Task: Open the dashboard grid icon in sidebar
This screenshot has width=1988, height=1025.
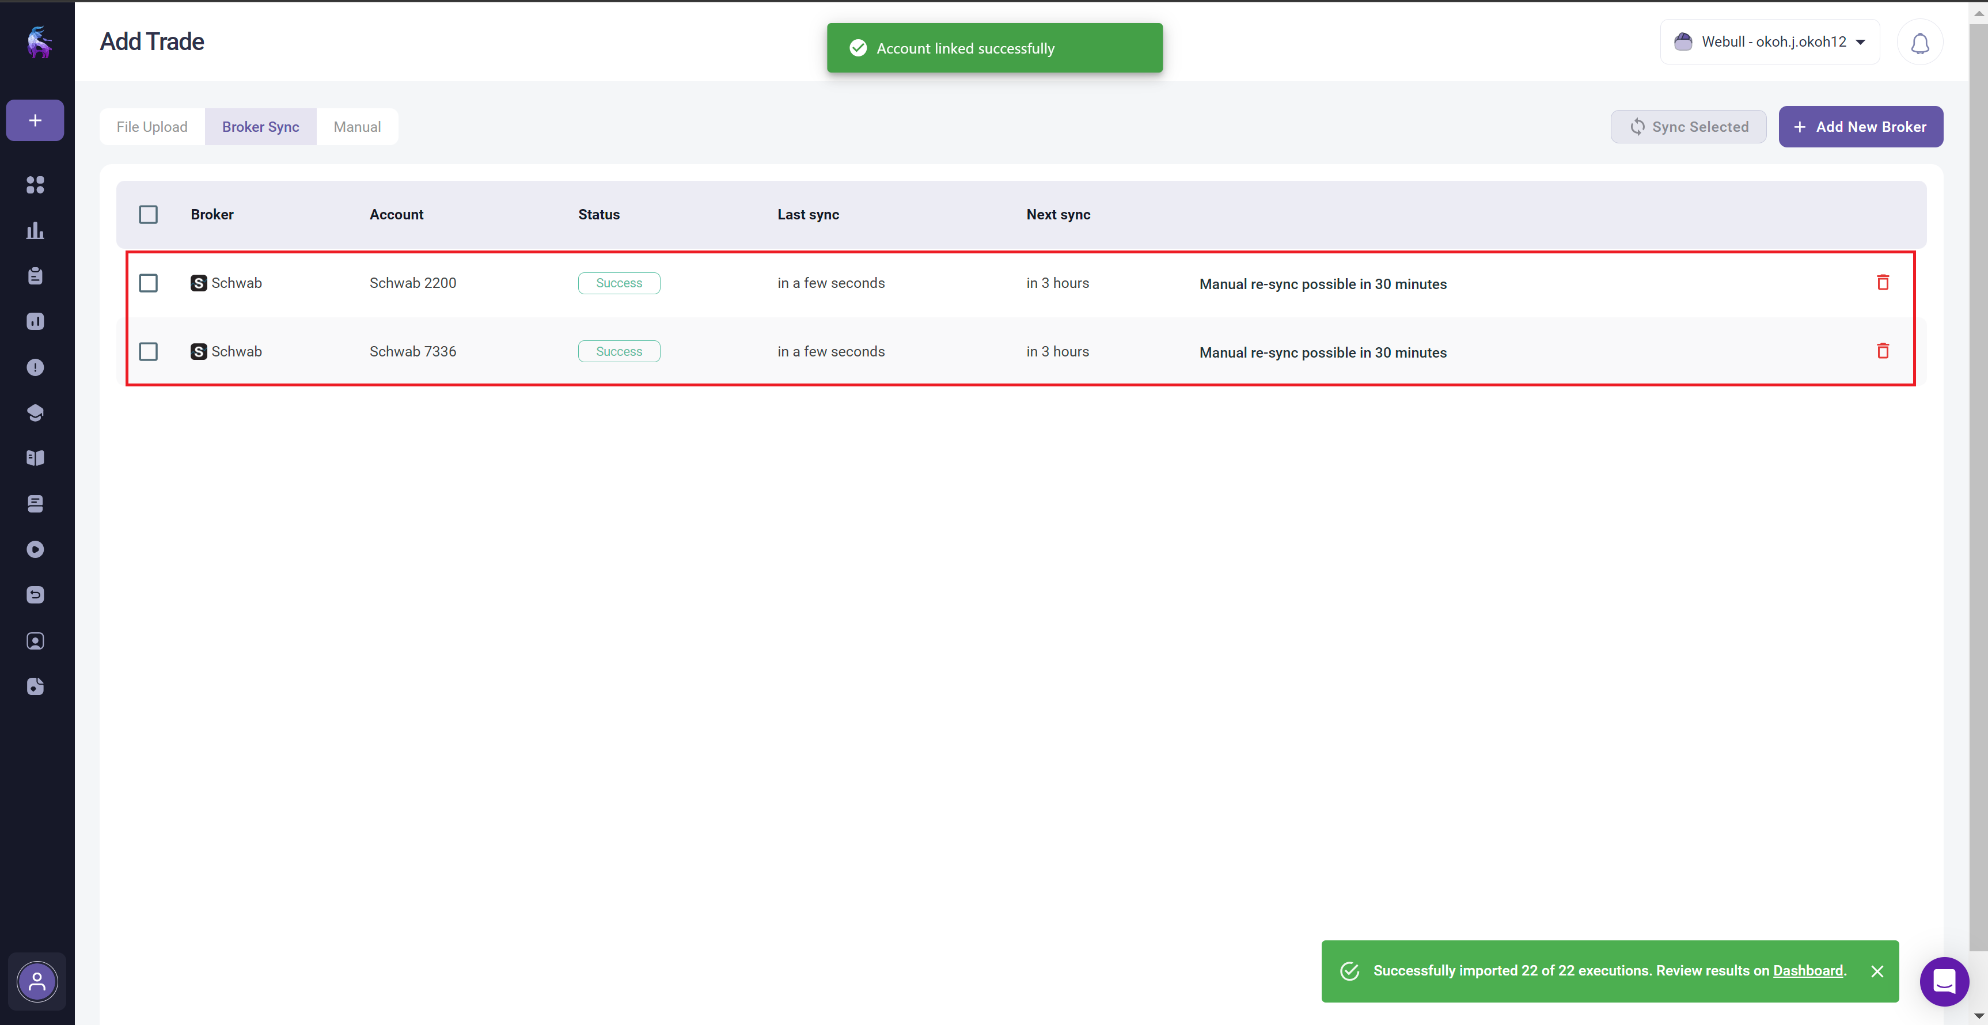Action: click(x=35, y=184)
